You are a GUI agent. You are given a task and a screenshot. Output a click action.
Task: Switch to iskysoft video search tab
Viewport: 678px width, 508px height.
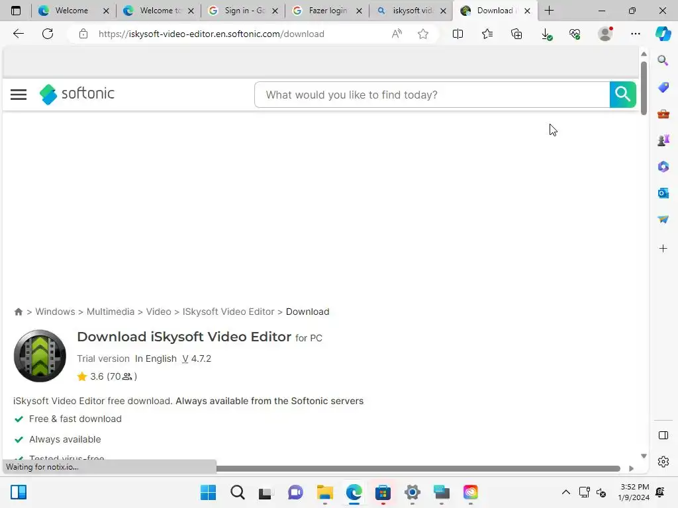click(x=411, y=11)
